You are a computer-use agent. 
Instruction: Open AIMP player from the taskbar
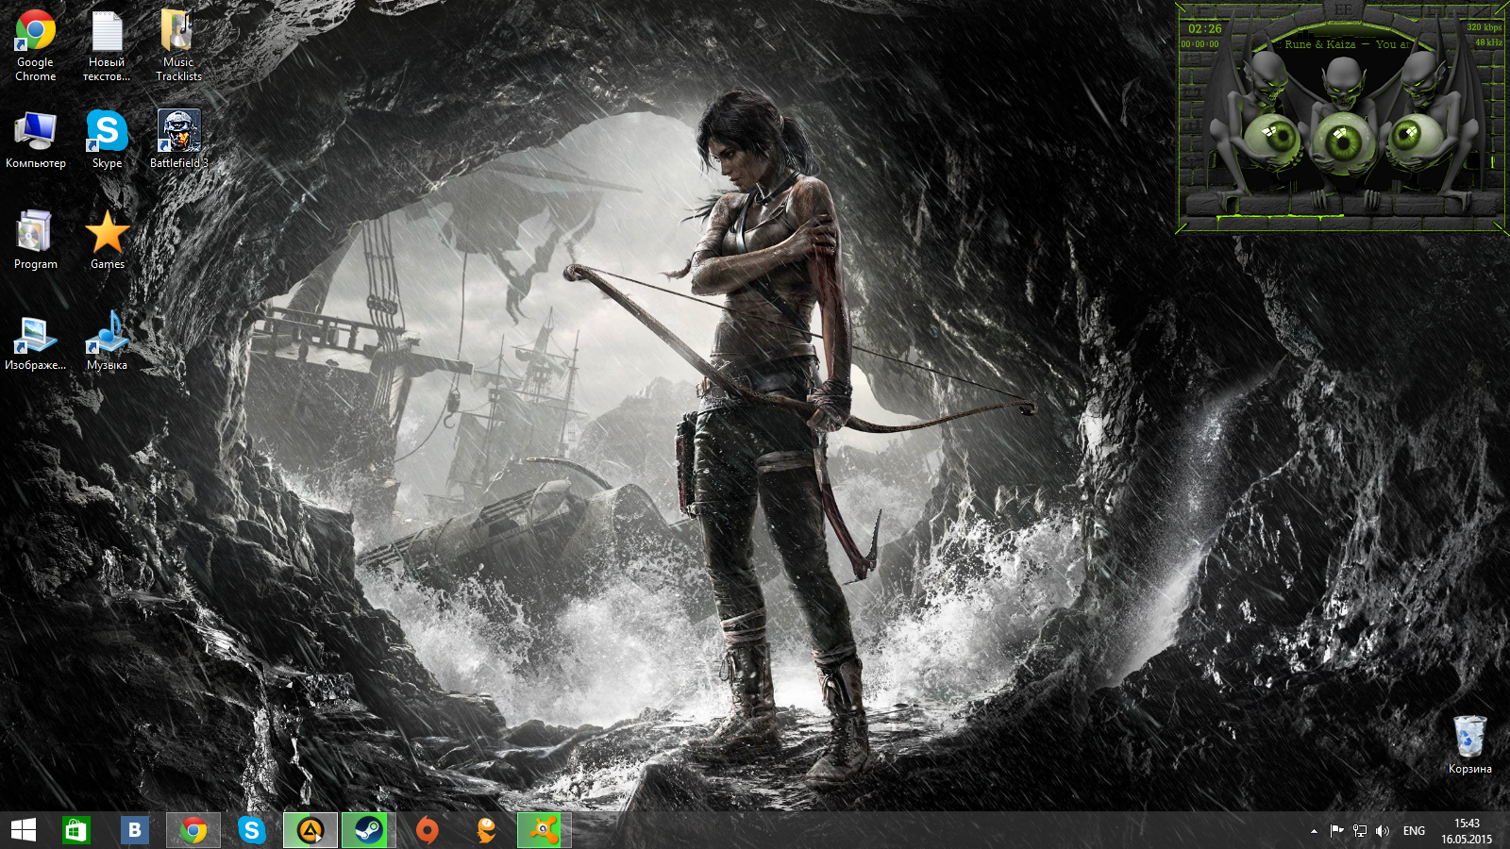pos(310,830)
